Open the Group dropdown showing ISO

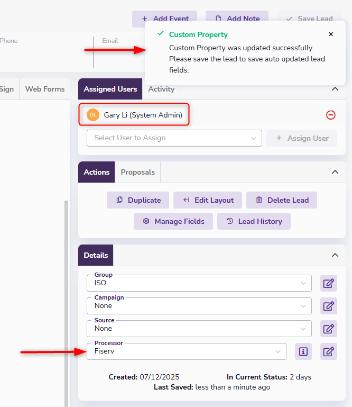pyautogui.click(x=199, y=283)
